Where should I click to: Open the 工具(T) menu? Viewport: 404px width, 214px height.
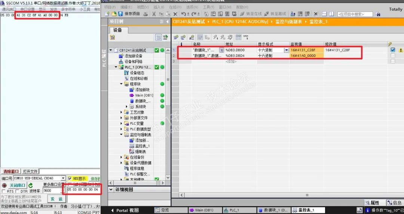208,7
